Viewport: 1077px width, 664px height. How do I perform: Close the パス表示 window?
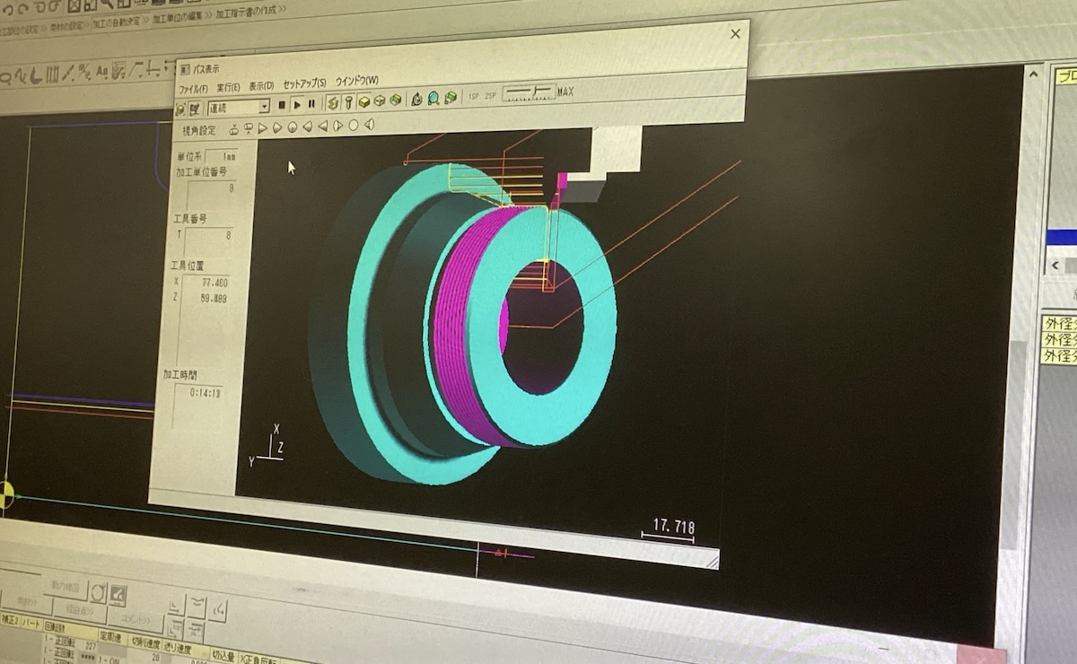click(x=735, y=34)
